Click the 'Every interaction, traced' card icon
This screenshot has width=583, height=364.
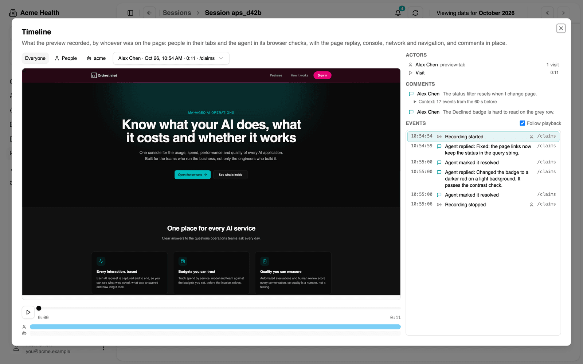click(101, 261)
